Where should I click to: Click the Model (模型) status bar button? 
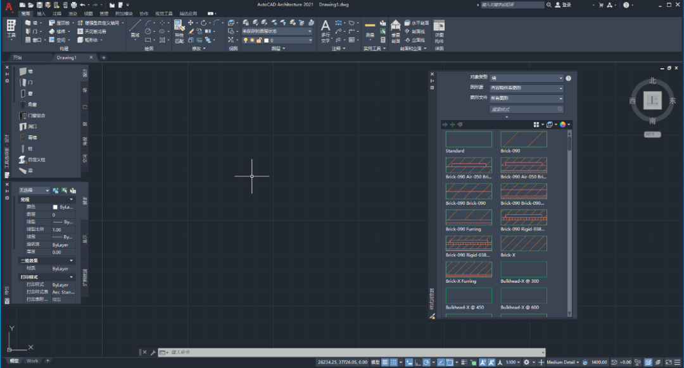click(x=375, y=362)
